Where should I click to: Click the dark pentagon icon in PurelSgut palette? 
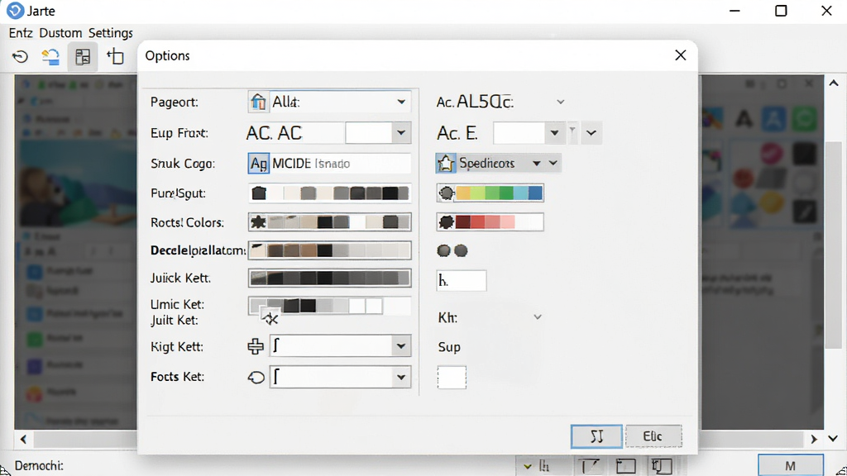pyautogui.click(x=259, y=193)
